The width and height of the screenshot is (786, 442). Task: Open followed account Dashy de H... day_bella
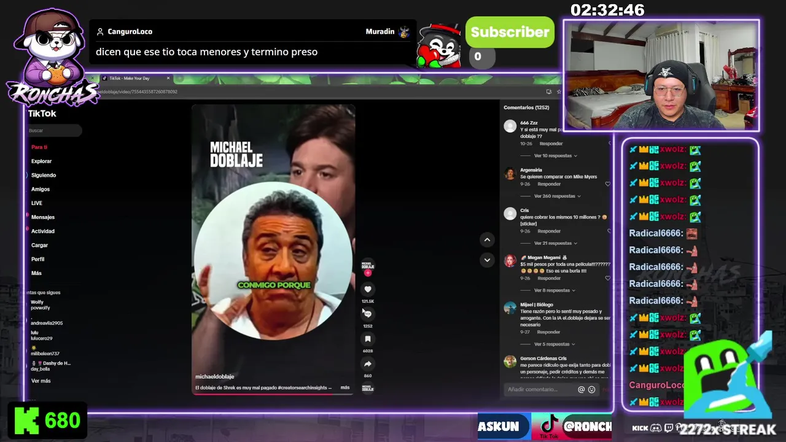pos(50,366)
